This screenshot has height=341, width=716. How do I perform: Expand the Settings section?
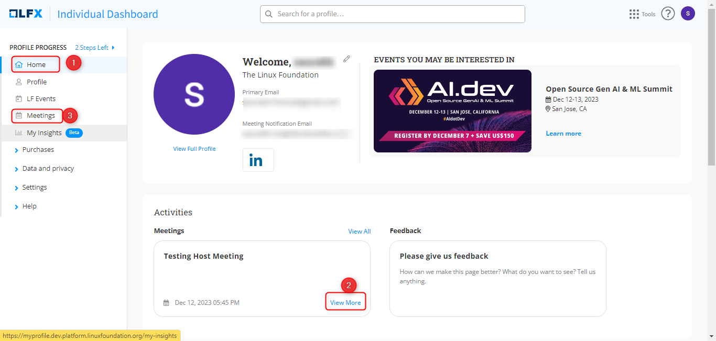[x=34, y=188]
